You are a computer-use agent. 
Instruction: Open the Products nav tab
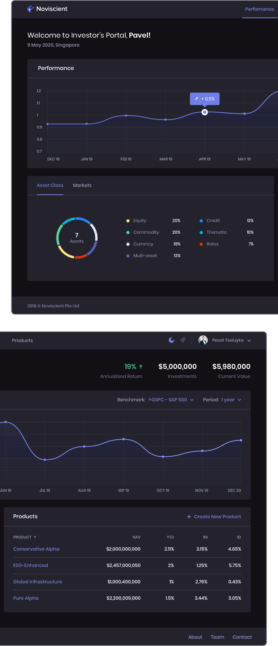pyautogui.click(x=23, y=340)
